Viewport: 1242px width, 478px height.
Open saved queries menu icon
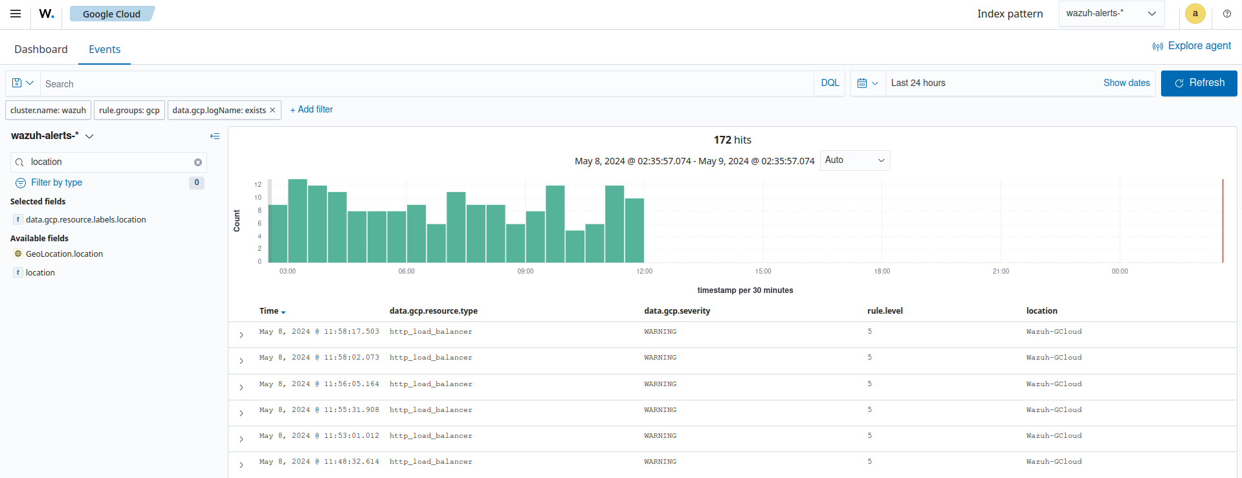(23, 83)
